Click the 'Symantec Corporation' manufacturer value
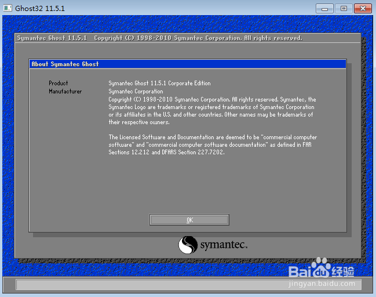Screen dimensions: 376x297 pyautogui.click(x=136, y=91)
